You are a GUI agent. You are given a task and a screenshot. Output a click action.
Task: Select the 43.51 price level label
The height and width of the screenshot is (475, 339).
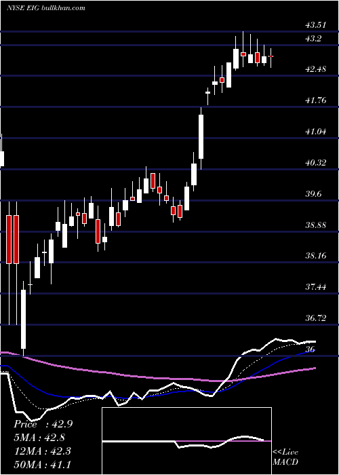click(x=316, y=25)
